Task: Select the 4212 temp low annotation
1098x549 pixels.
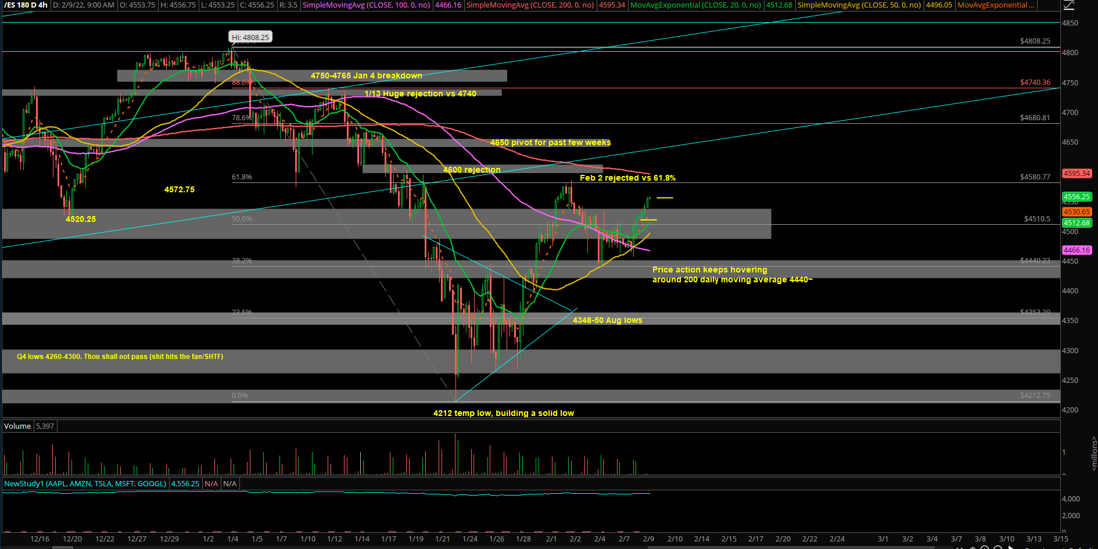Action: pyautogui.click(x=503, y=413)
